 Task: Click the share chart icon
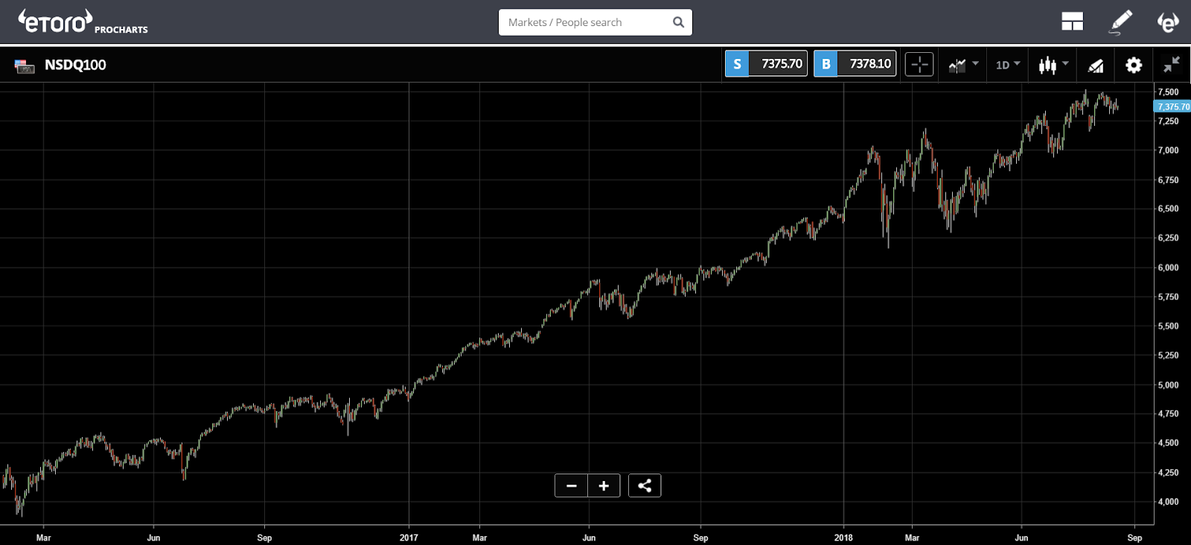pos(645,485)
